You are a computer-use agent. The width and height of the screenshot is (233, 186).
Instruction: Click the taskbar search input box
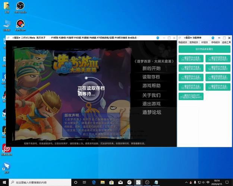(40, 182)
